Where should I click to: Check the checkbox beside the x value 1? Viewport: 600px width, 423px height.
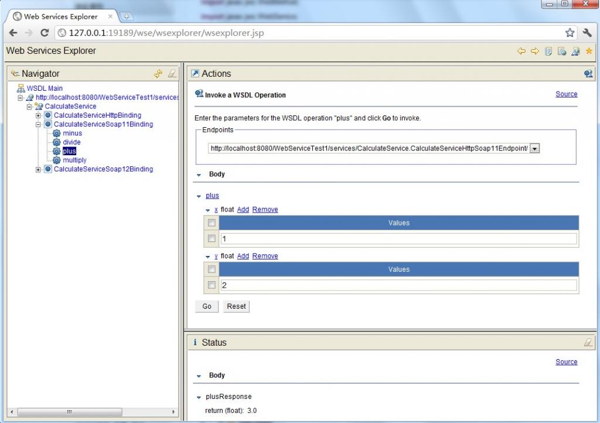pyautogui.click(x=211, y=238)
